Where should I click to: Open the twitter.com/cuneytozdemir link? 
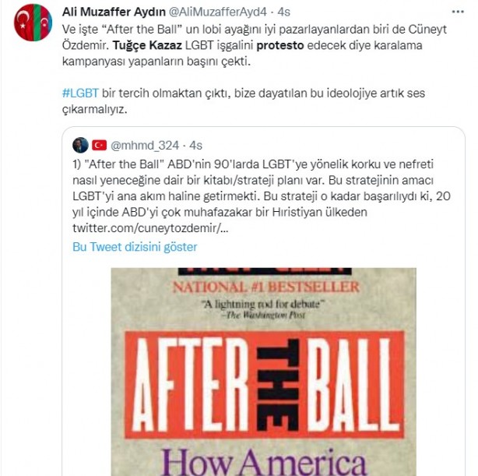coord(150,228)
